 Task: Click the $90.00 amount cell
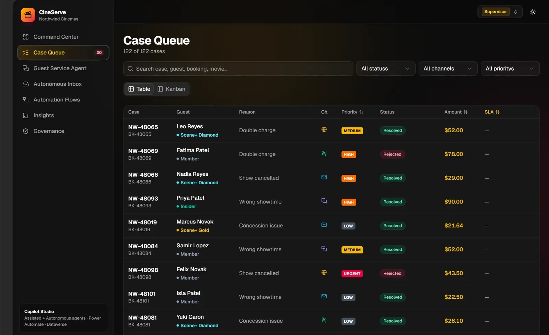(x=454, y=202)
